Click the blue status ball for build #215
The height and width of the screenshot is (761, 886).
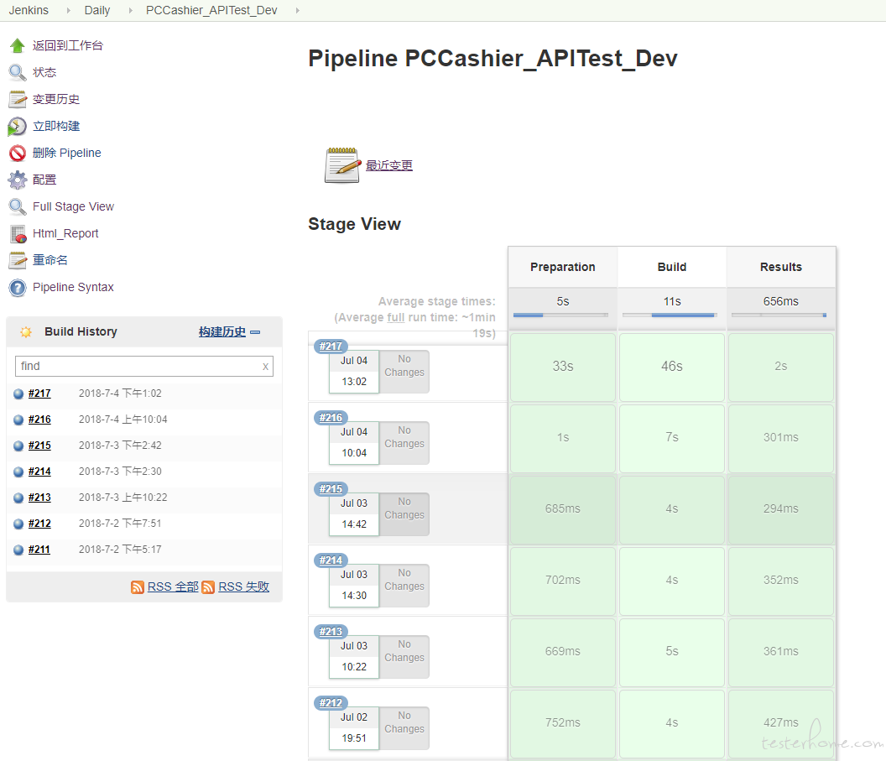tap(18, 446)
